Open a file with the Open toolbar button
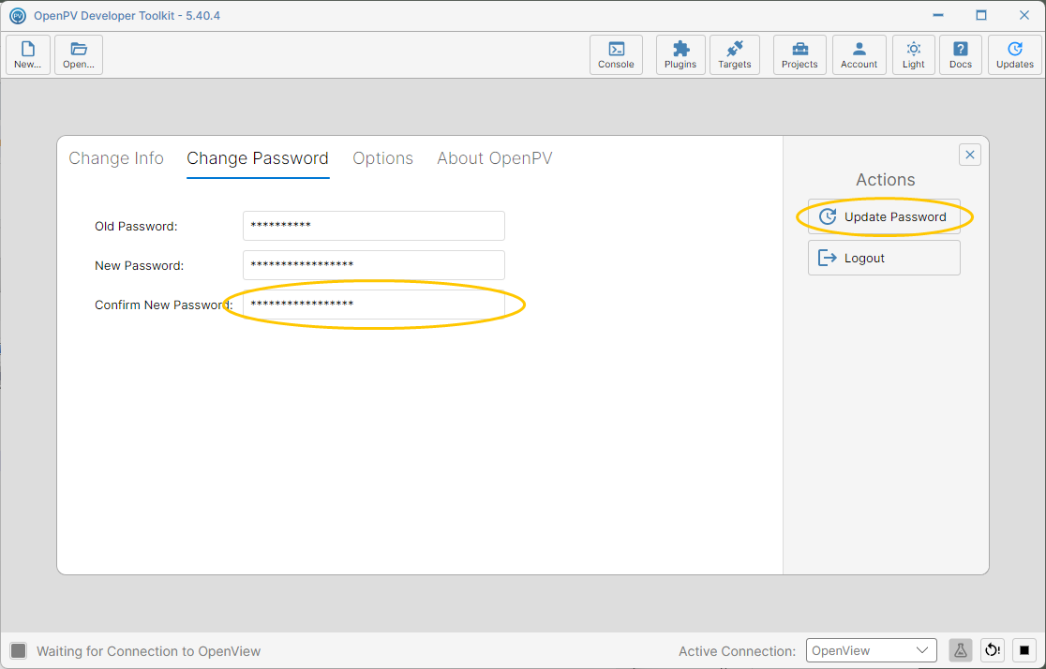1046x669 pixels. click(79, 54)
